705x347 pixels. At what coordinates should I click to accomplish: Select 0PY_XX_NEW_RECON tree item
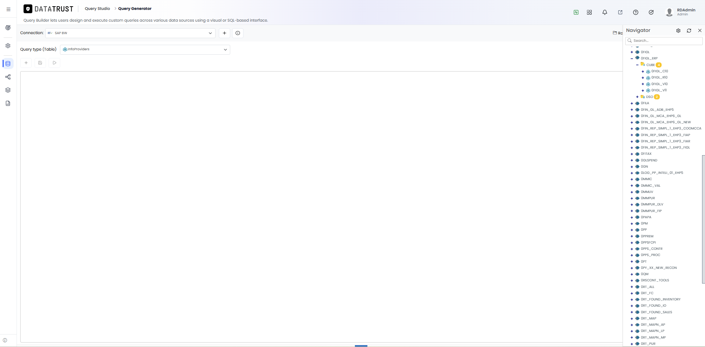pos(659,268)
